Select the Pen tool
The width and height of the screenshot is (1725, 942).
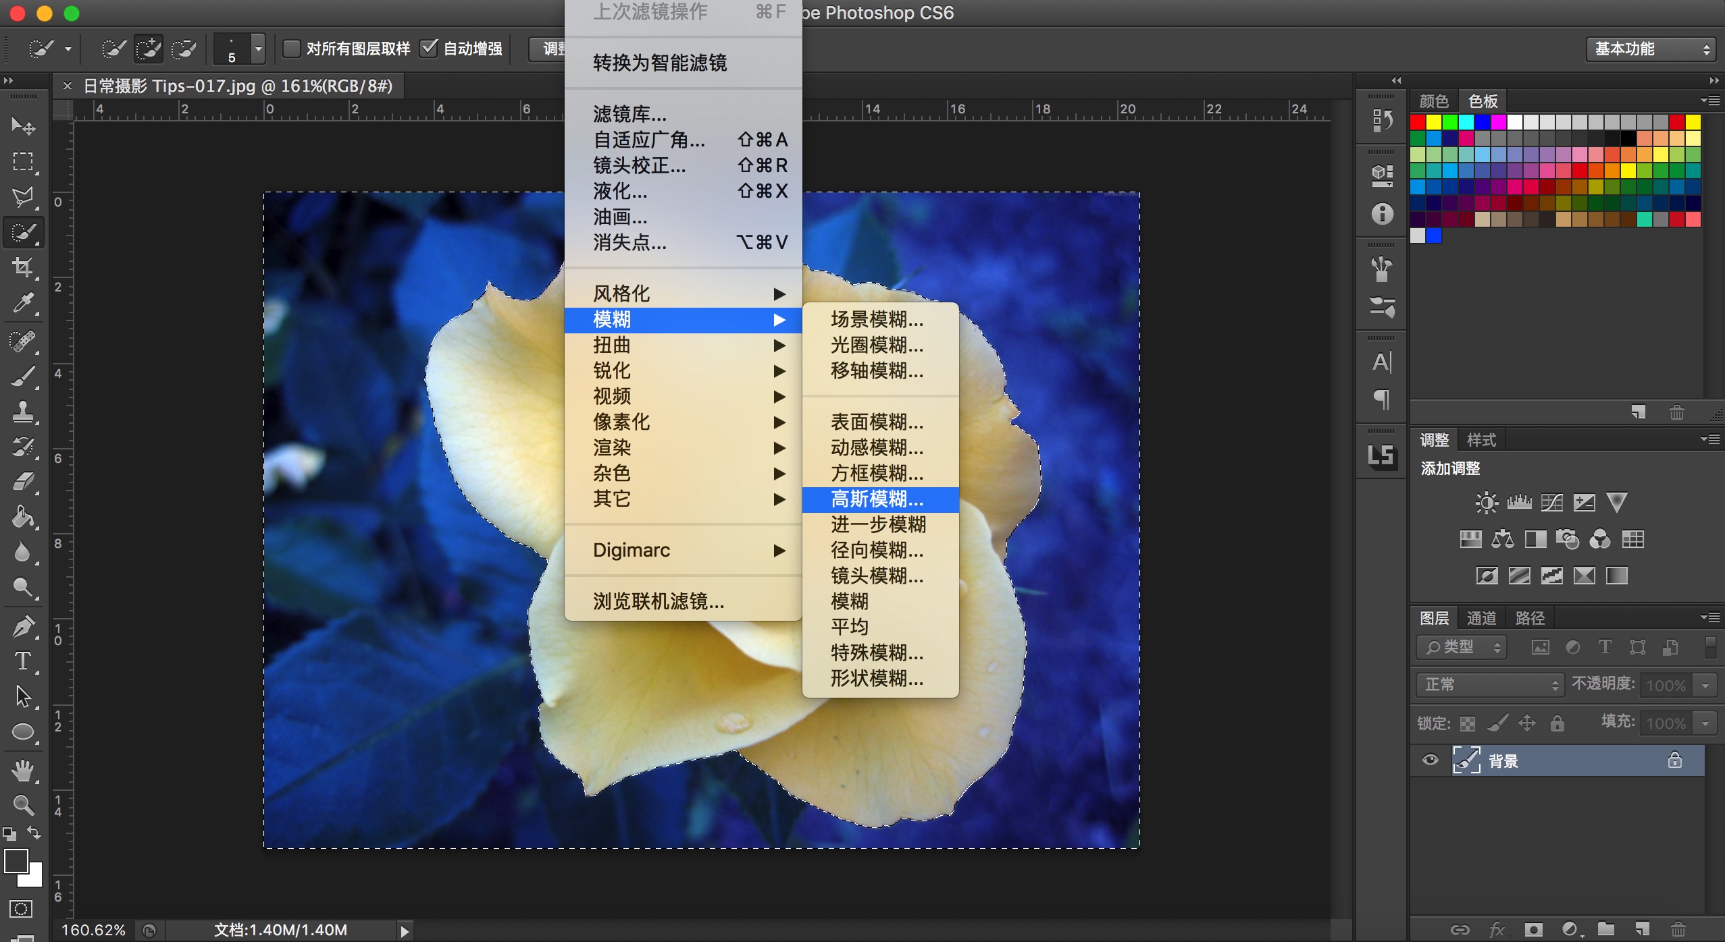click(x=23, y=626)
